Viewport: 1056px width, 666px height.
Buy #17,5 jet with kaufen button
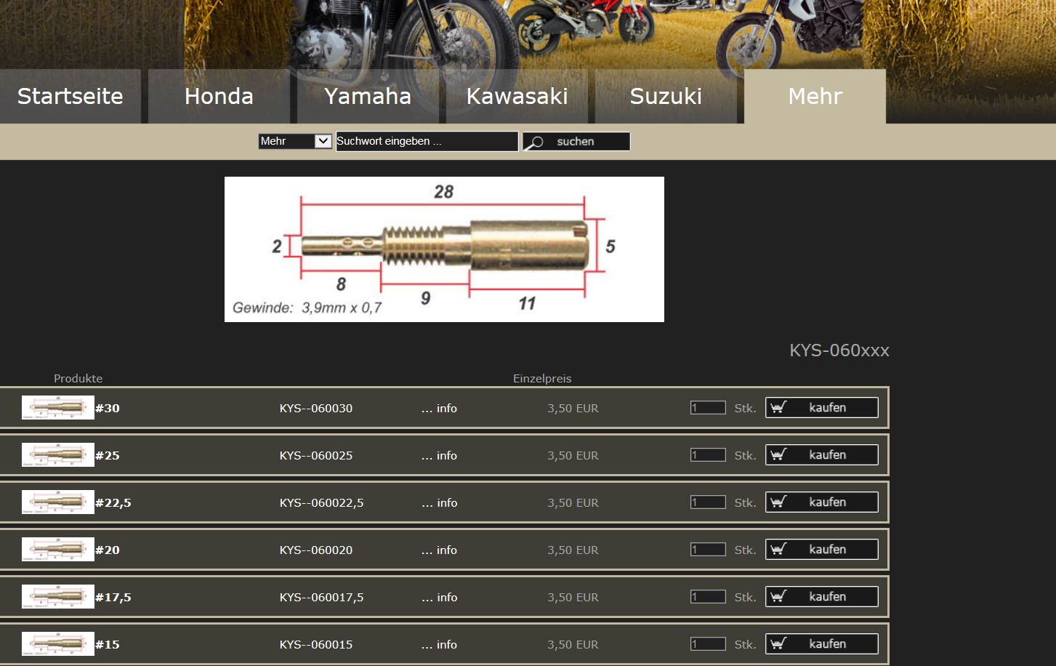pyautogui.click(x=822, y=597)
